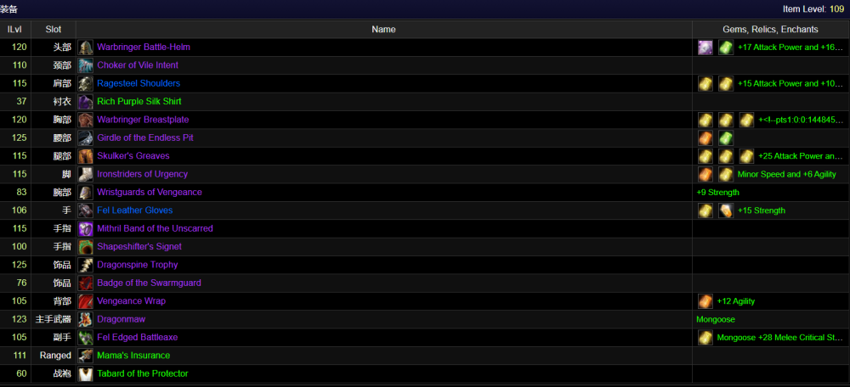Viewport: 850px width, 387px height.
Task: Click the green gem in Warbringer Battle-Helm row
Action: click(726, 48)
